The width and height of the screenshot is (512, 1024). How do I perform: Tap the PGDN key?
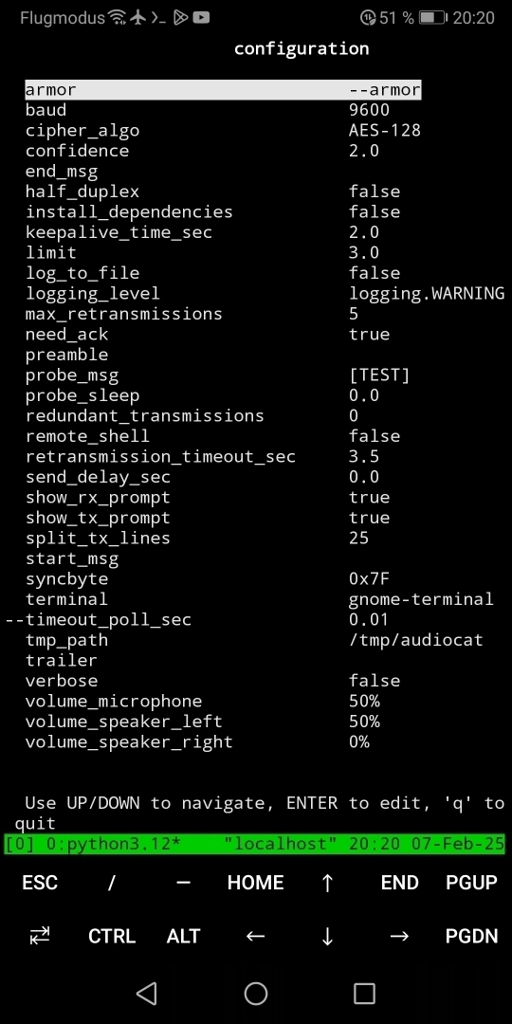pyautogui.click(x=471, y=937)
